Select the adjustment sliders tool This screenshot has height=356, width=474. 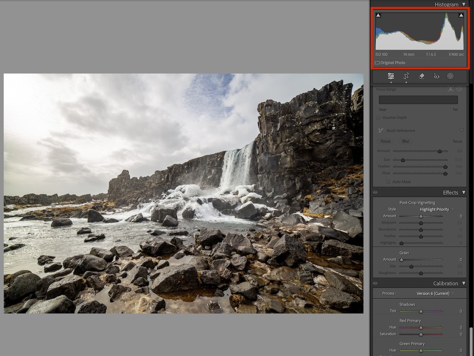[x=391, y=76]
